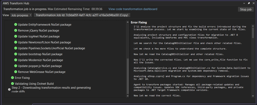Click log line about core_write_file function
Image resolution: width=257 pixels, height=105 pixels.
191,61
